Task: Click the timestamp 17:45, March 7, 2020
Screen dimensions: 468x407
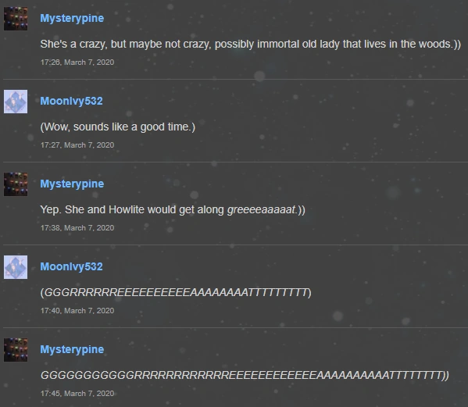Action: 77,393
